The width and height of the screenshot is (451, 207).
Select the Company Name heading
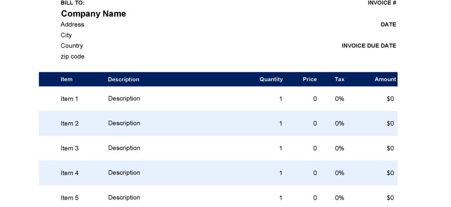(x=93, y=14)
